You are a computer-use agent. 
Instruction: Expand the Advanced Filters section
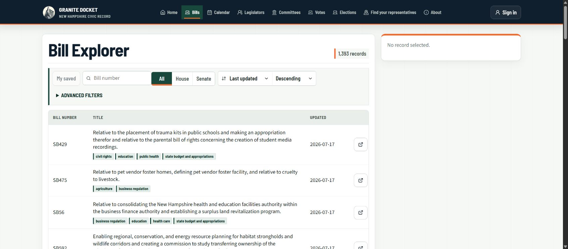pyautogui.click(x=79, y=96)
